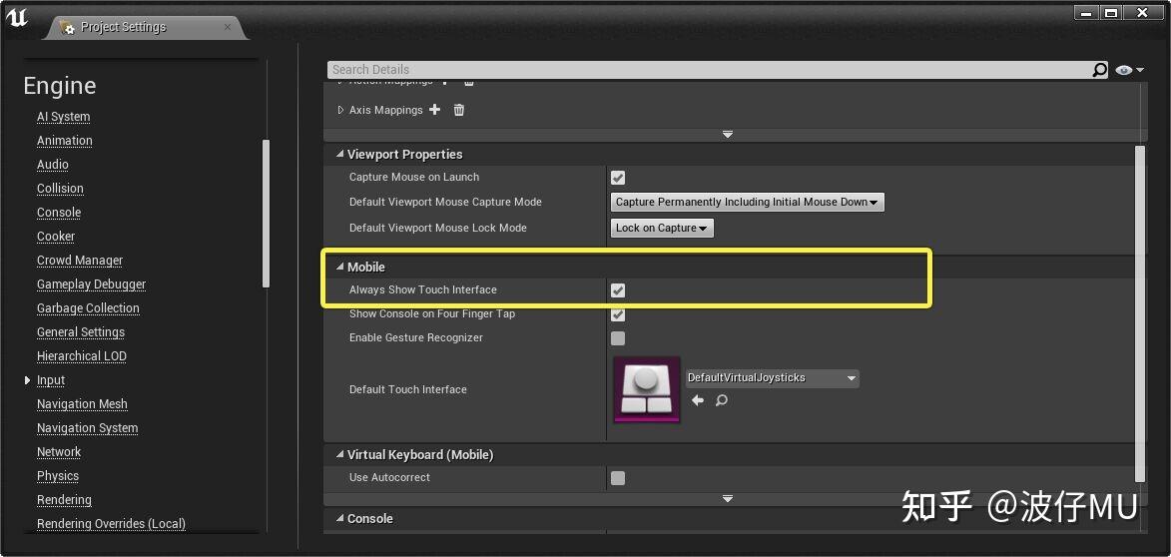Viewport: 1171px width, 557px height.
Task: Click the search magnifier icon in Search Details
Action: coord(1100,70)
